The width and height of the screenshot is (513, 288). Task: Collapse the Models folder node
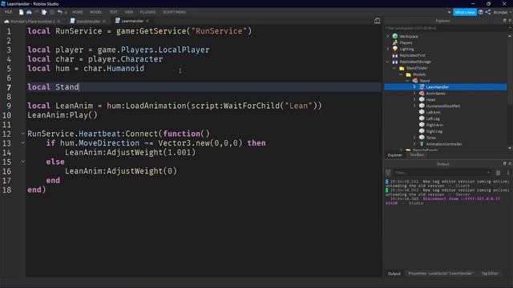pyautogui.click(x=401, y=74)
